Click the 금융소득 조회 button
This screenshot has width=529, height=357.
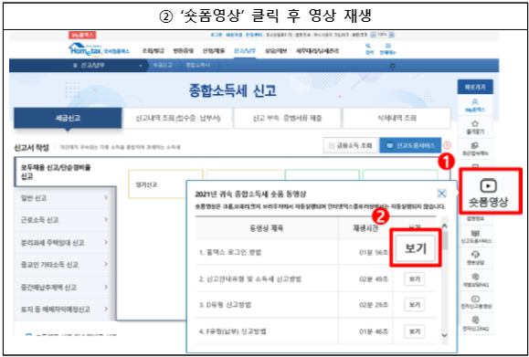pyautogui.click(x=350, y=145)
